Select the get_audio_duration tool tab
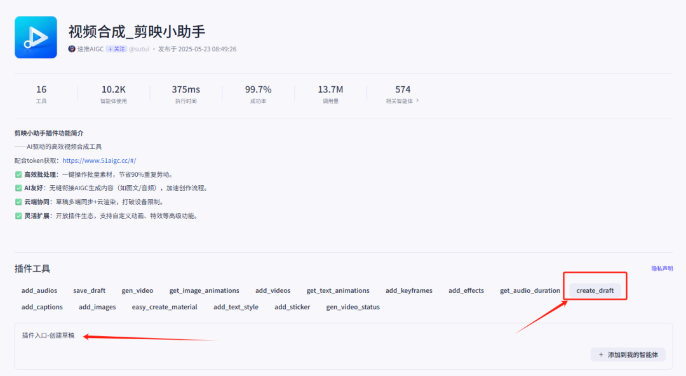The height and width of the screenshot is (376, 686). [x=530, y=290]
